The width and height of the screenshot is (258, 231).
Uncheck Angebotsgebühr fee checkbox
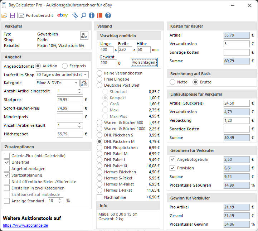pyautogui.click(x=172, y=159)
